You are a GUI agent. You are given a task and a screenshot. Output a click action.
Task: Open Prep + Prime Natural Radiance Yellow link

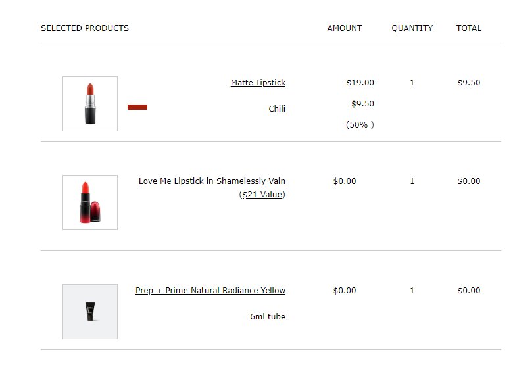point(210,291)
